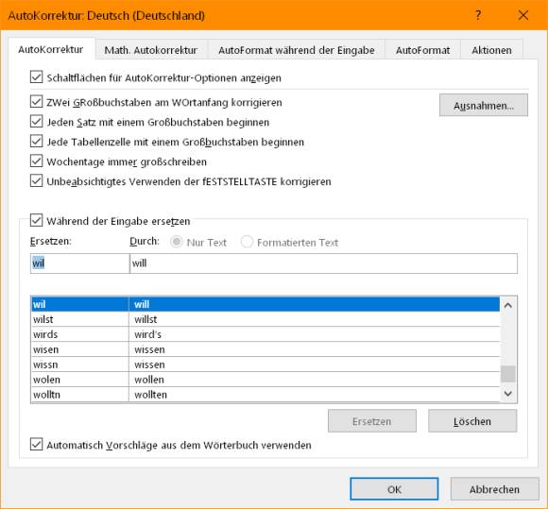
Task: Toggle Während der Eingabe ersetzen checkbox
Action: (36, 220)
